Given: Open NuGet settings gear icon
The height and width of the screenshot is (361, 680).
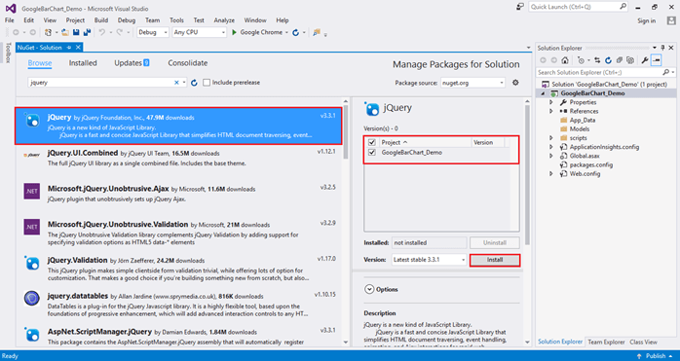Looking at the screenshot, I should point(515,83).
